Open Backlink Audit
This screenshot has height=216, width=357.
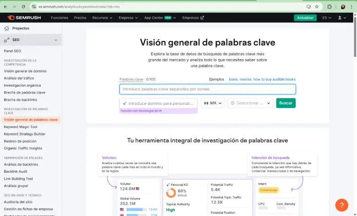tap(16, 172)
